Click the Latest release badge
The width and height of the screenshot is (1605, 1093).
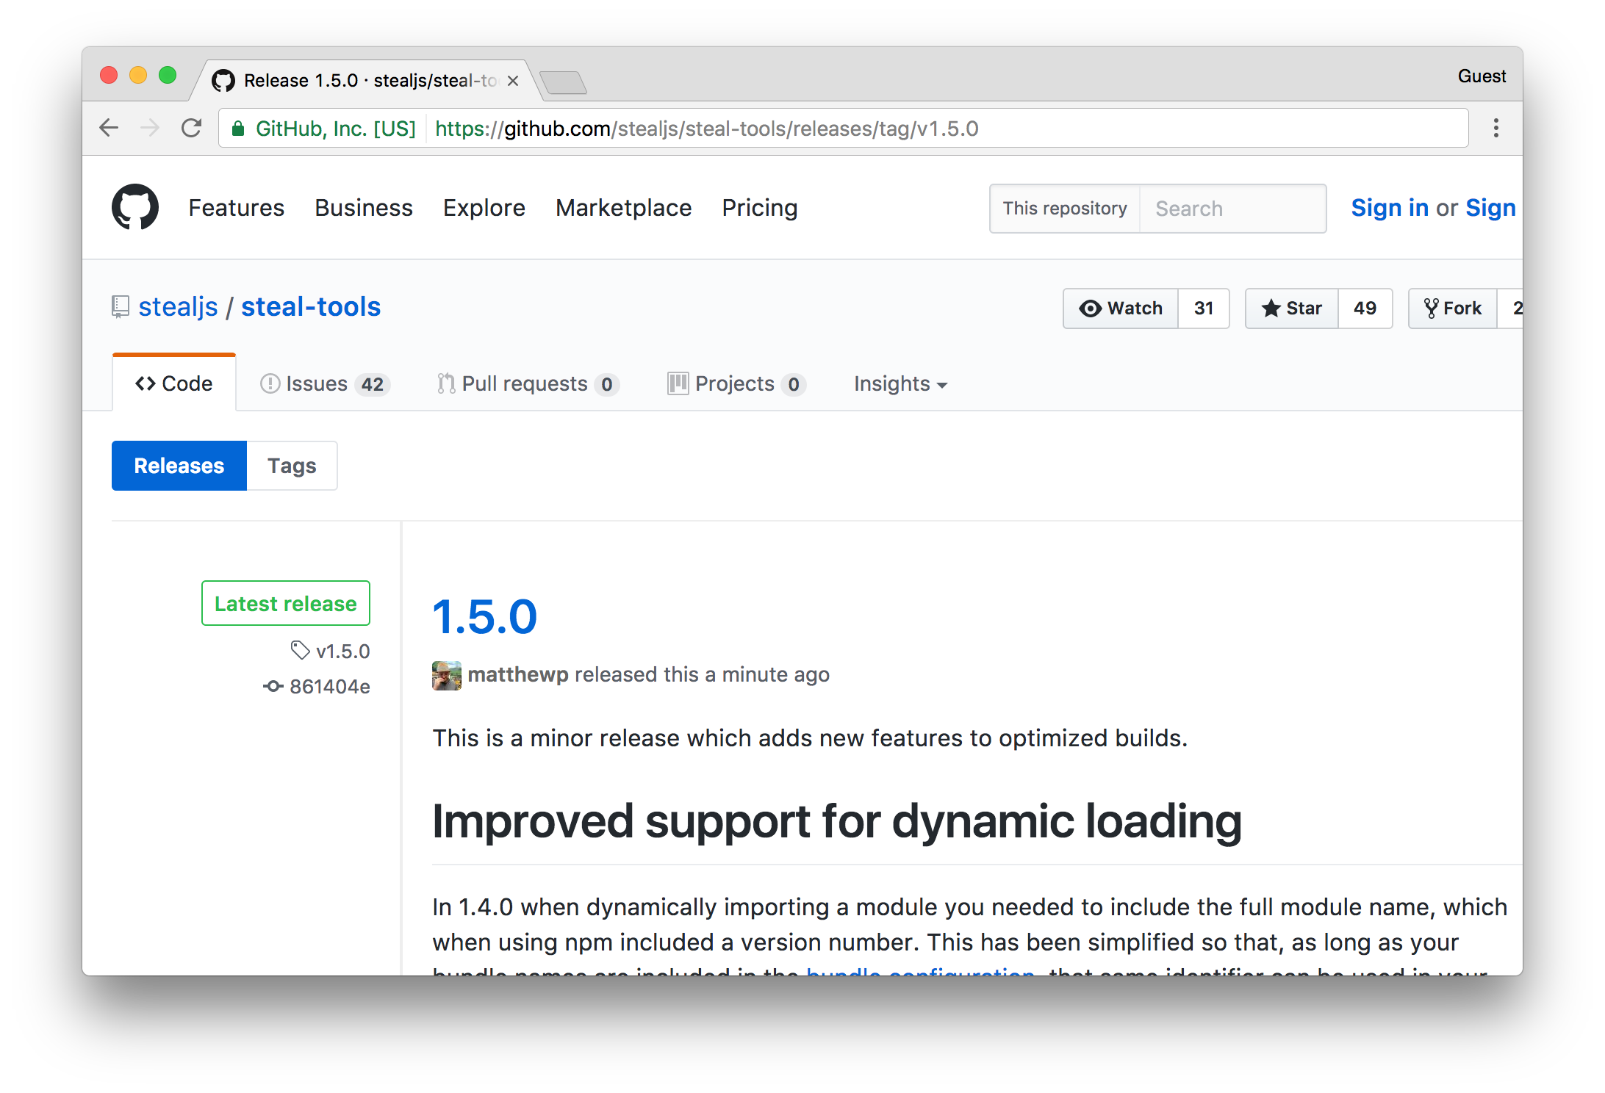coord(286,603)
